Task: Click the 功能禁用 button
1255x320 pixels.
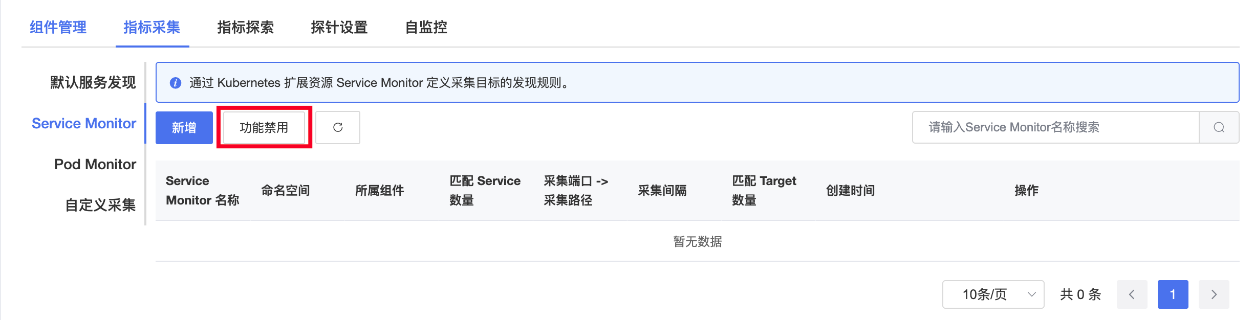Action: pos(264,127)
